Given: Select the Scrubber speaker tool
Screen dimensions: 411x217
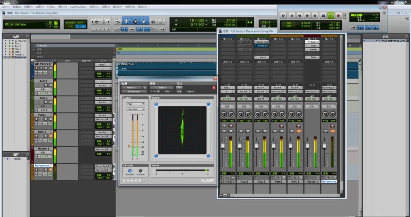Looking at the screenshot, I should (x=153, y=21).
